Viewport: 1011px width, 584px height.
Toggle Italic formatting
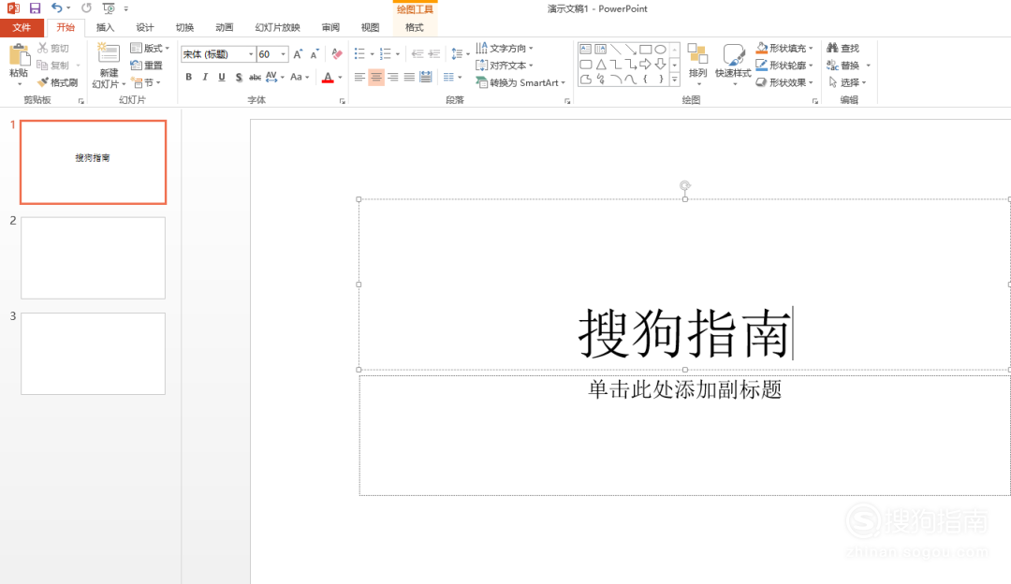(205, 78)
